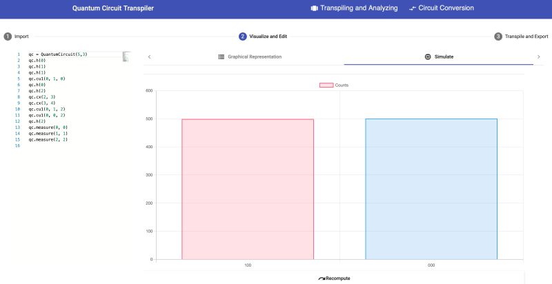Click the Visualize and Edit step label
The height and width of the screenshot is (284, 552).
268,37
